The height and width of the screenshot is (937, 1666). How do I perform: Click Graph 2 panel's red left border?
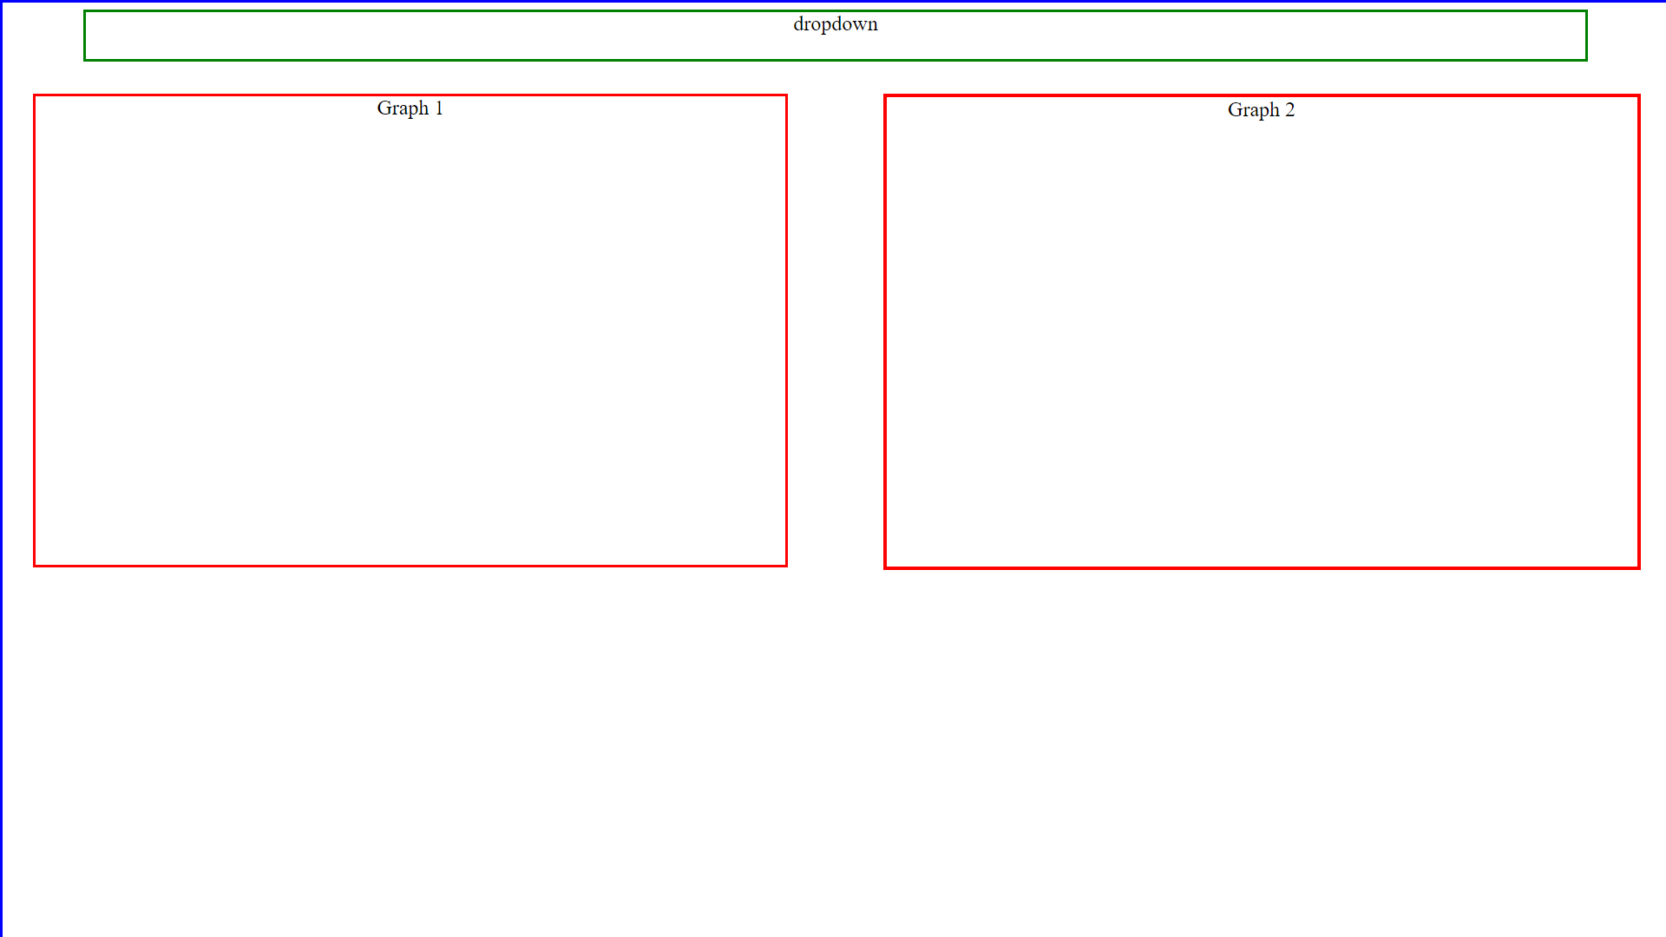pos(885,330)
